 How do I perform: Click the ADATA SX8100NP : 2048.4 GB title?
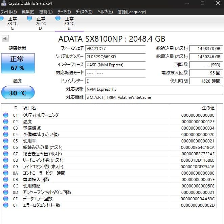(112, 39)
